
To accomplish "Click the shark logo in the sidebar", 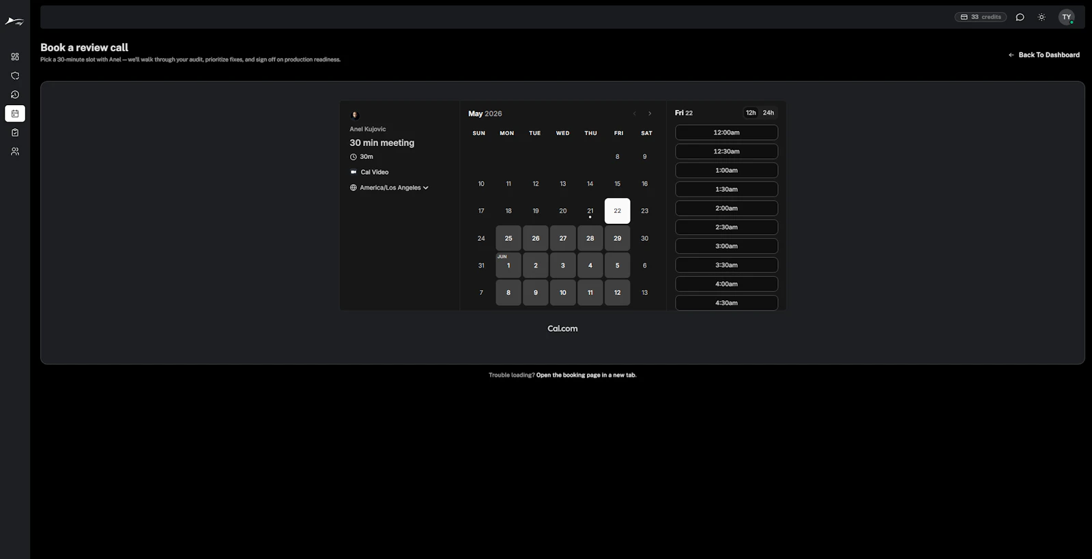I will click(14, 22).
